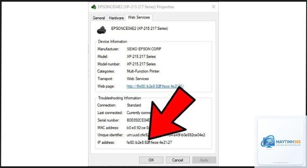This screenshot has height=168, width=307.
Task: Select the Web Services tab
Action: (x=139, y=17)
